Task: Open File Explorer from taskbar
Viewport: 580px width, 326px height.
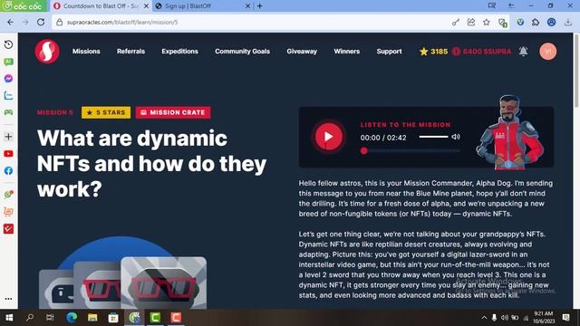Action: [x=92, y=318]
